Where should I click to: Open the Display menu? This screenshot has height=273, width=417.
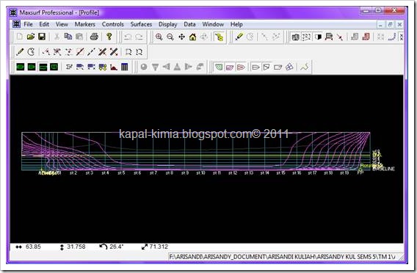pyautogui.click(x=168, y=24)
